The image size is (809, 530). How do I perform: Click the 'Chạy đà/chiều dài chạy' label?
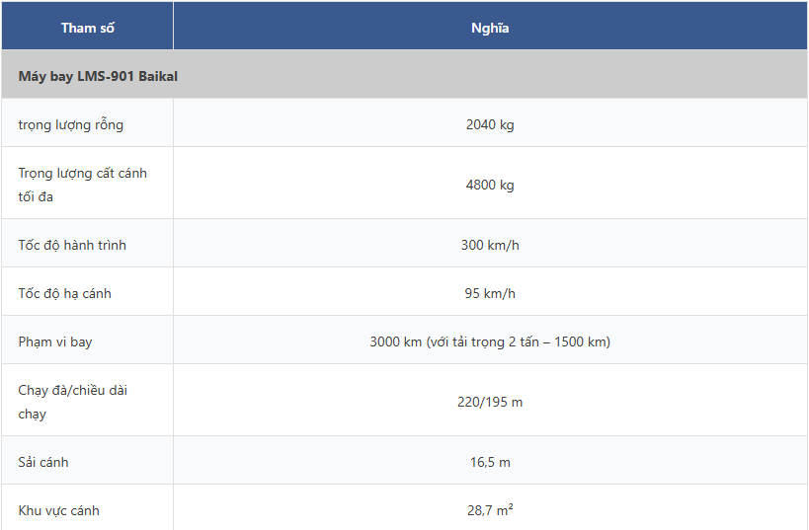[x=72, y=402]
